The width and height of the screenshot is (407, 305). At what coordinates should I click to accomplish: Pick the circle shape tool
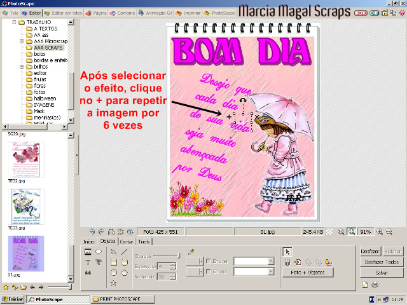pos(114,273)
